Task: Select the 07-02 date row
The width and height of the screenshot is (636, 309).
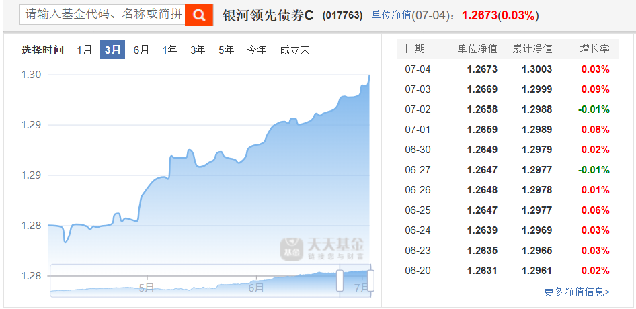Action: 508,109
